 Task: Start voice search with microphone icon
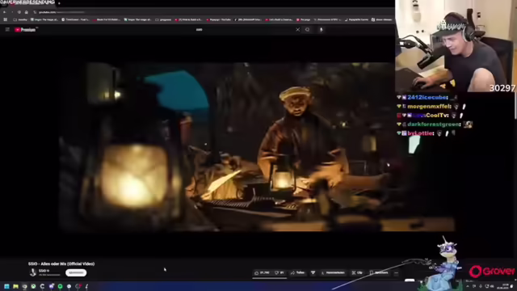click(x=322, y=30)
